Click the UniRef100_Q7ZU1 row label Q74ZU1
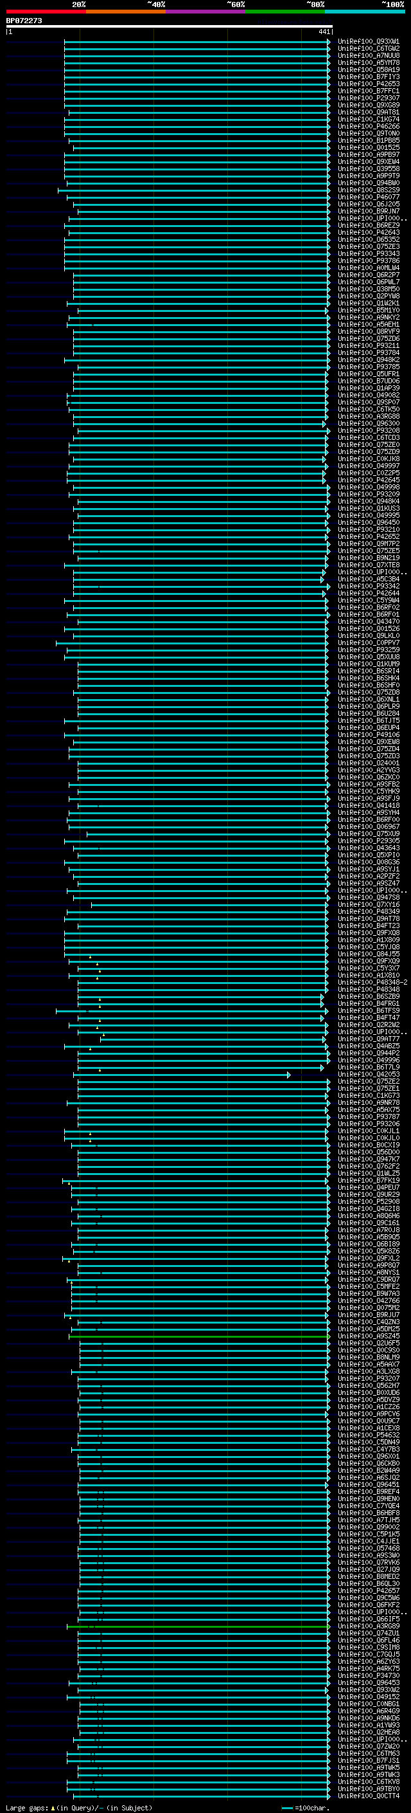Image resolution: width=411 pixels, height=1813 pixels. 369,1634
